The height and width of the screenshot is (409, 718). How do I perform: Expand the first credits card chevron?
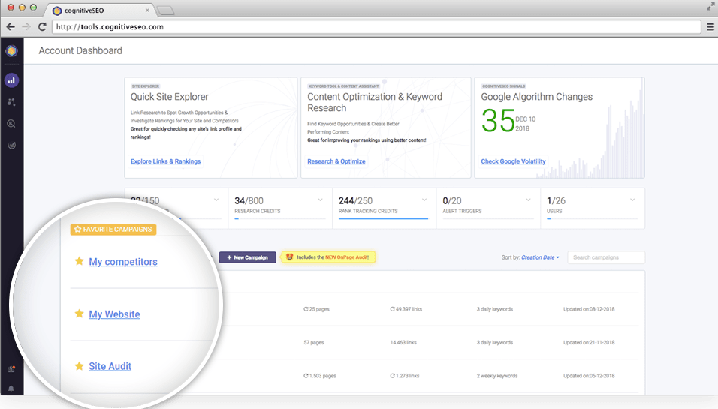pyautogui.click(x=216, y=200)
